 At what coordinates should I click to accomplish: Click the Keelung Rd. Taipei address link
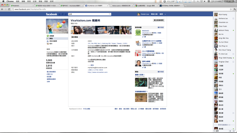click(x=107, y=44)
